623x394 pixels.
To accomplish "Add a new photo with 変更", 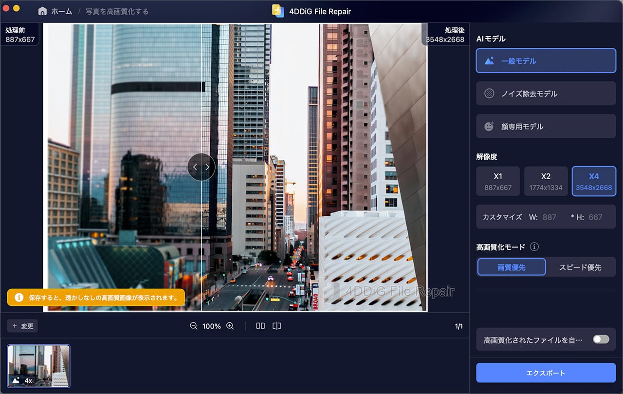I will click(22, 326).
